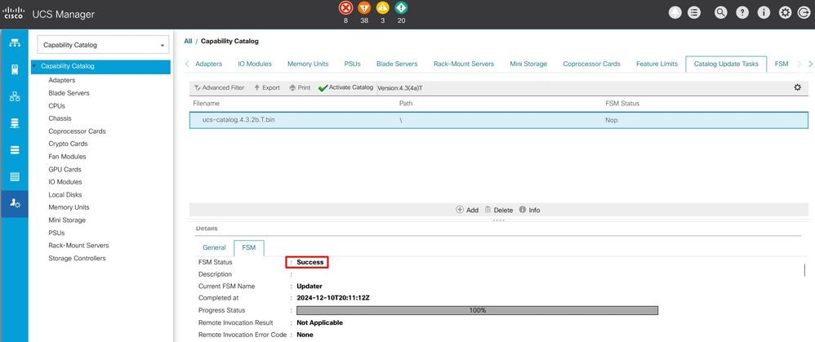Screen dimensions: 815x342
Task: Select the ucs-catalog.4.3.2b.T.bin row
Action: [x=498, y=120]
